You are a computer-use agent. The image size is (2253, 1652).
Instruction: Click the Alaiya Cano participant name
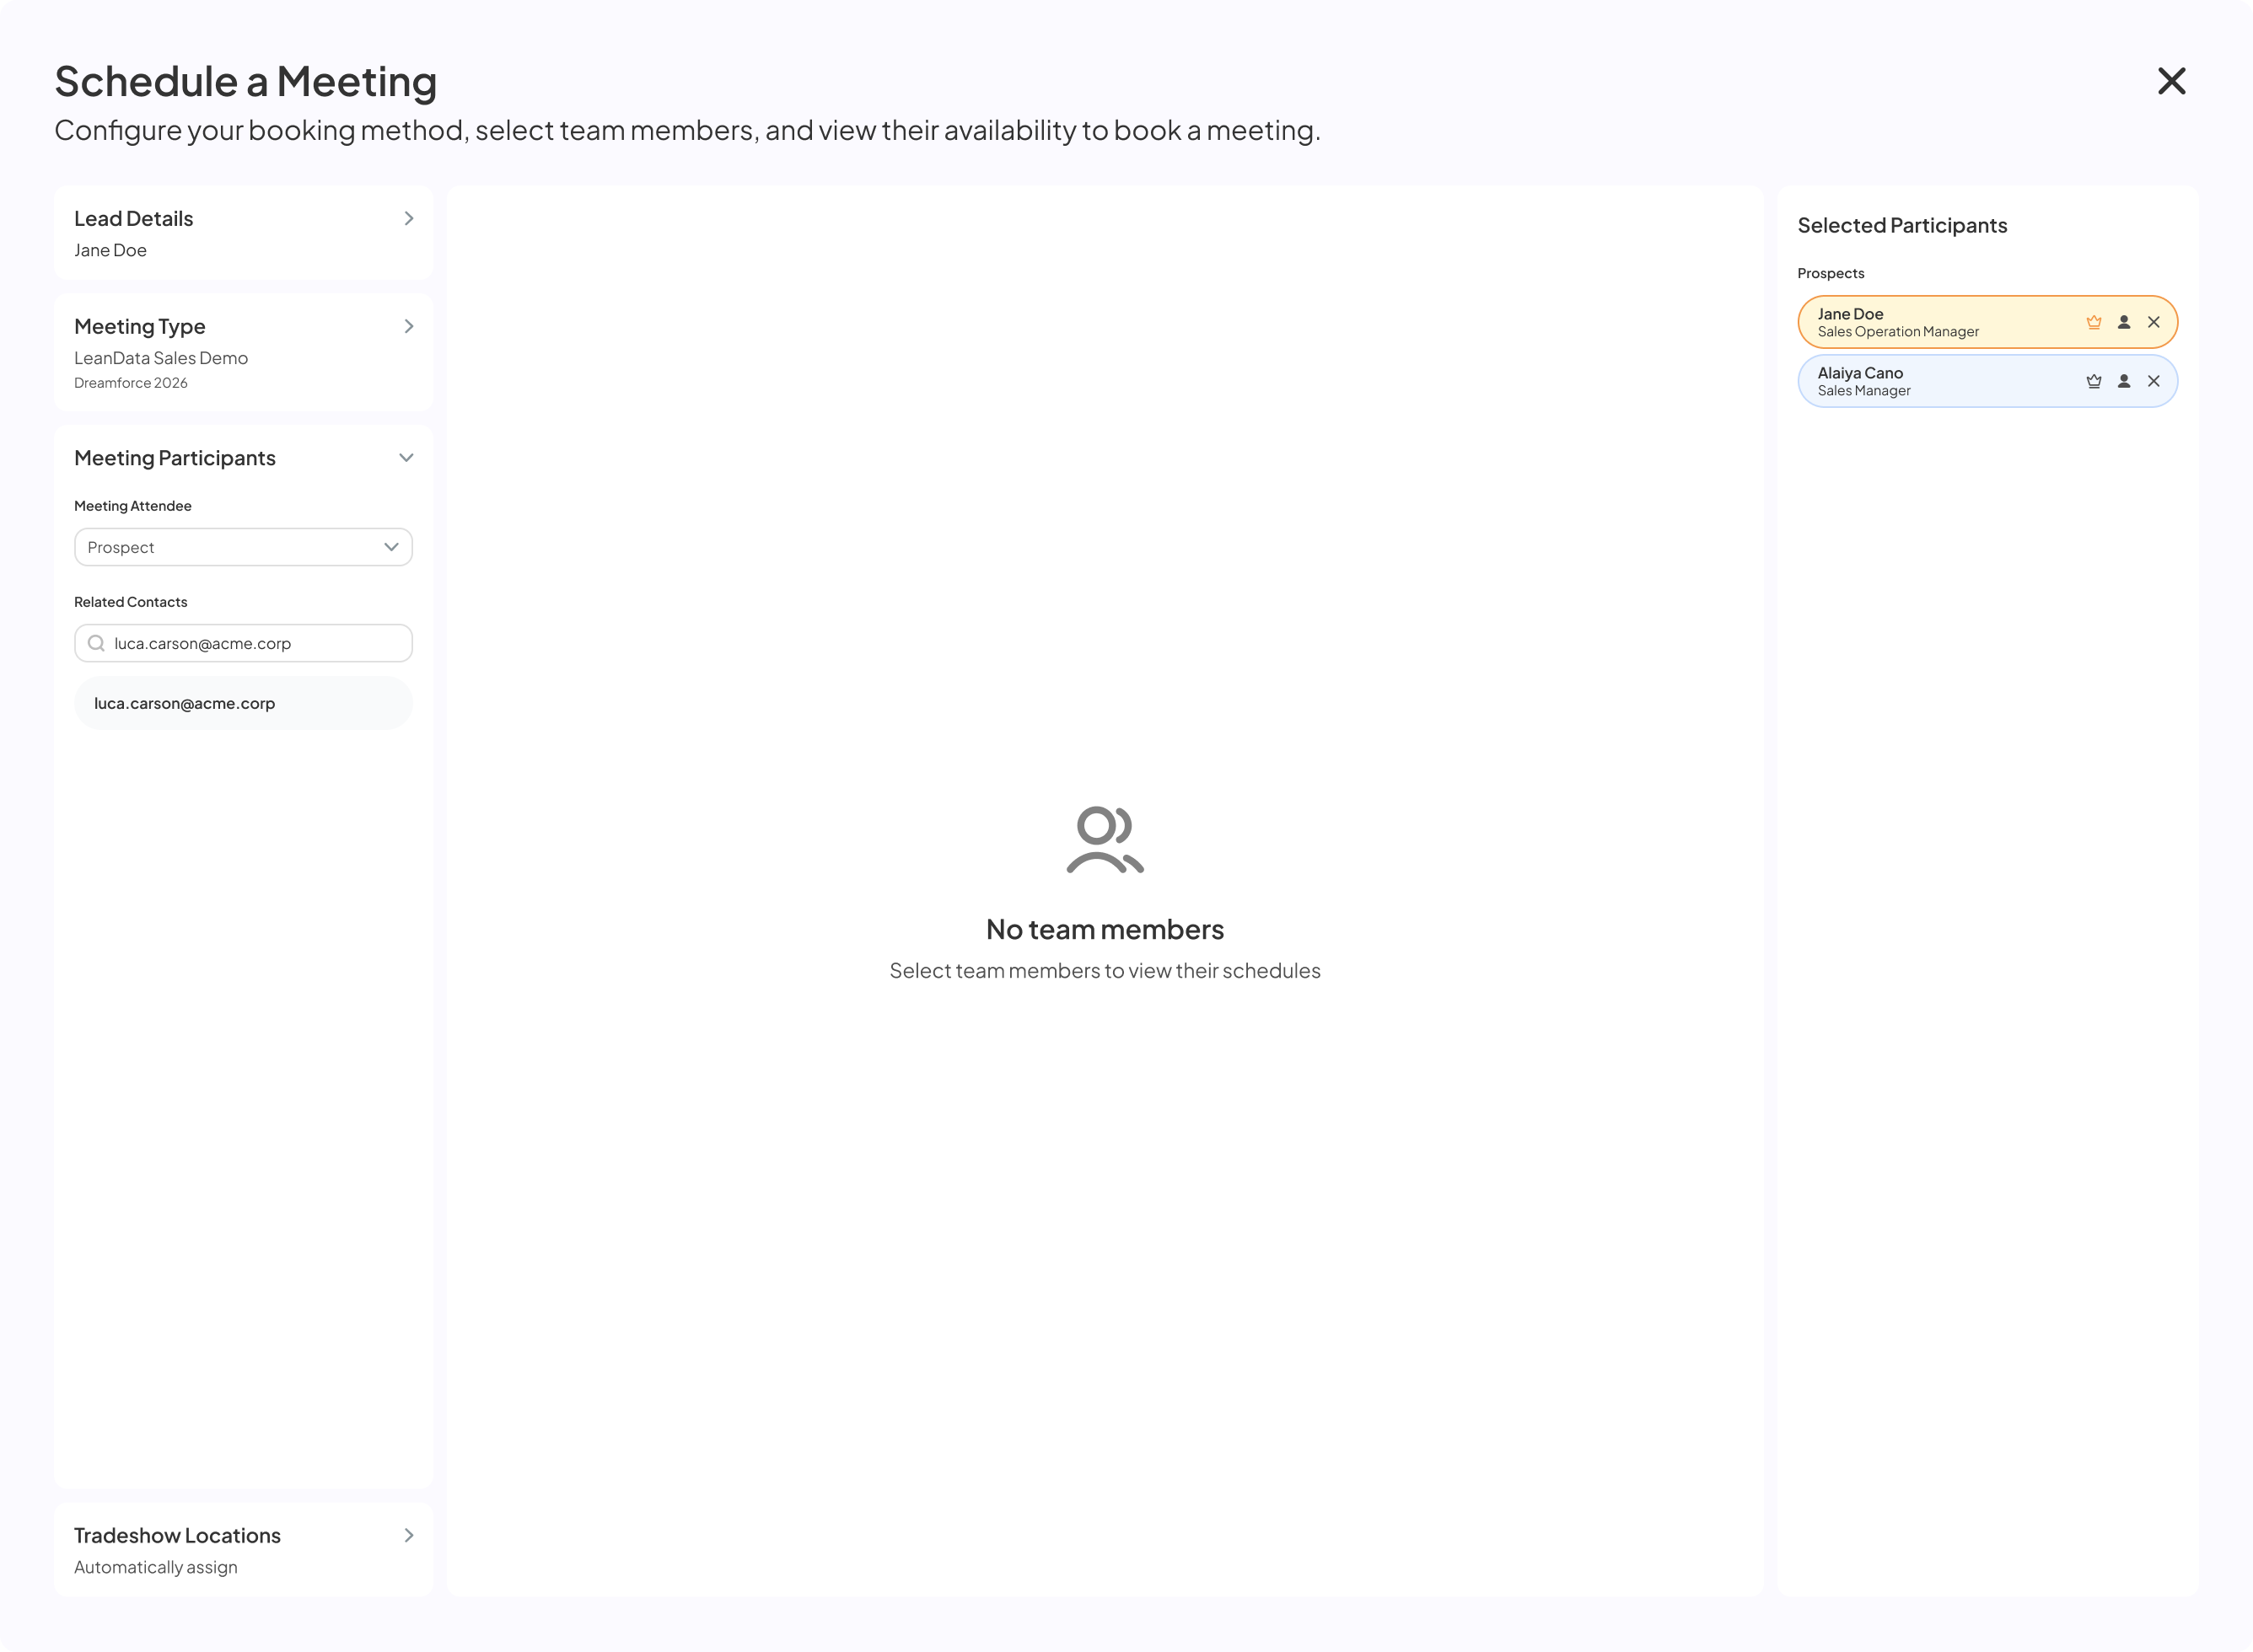coord(1860,373)
